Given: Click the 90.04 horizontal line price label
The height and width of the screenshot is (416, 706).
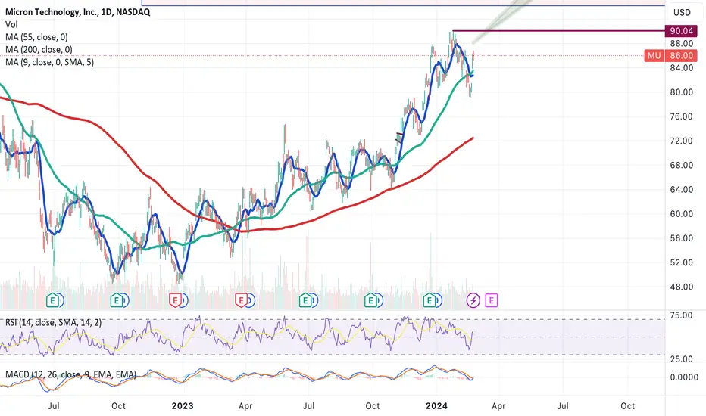Looking at the screenshot, I should [x=681, y=31].
